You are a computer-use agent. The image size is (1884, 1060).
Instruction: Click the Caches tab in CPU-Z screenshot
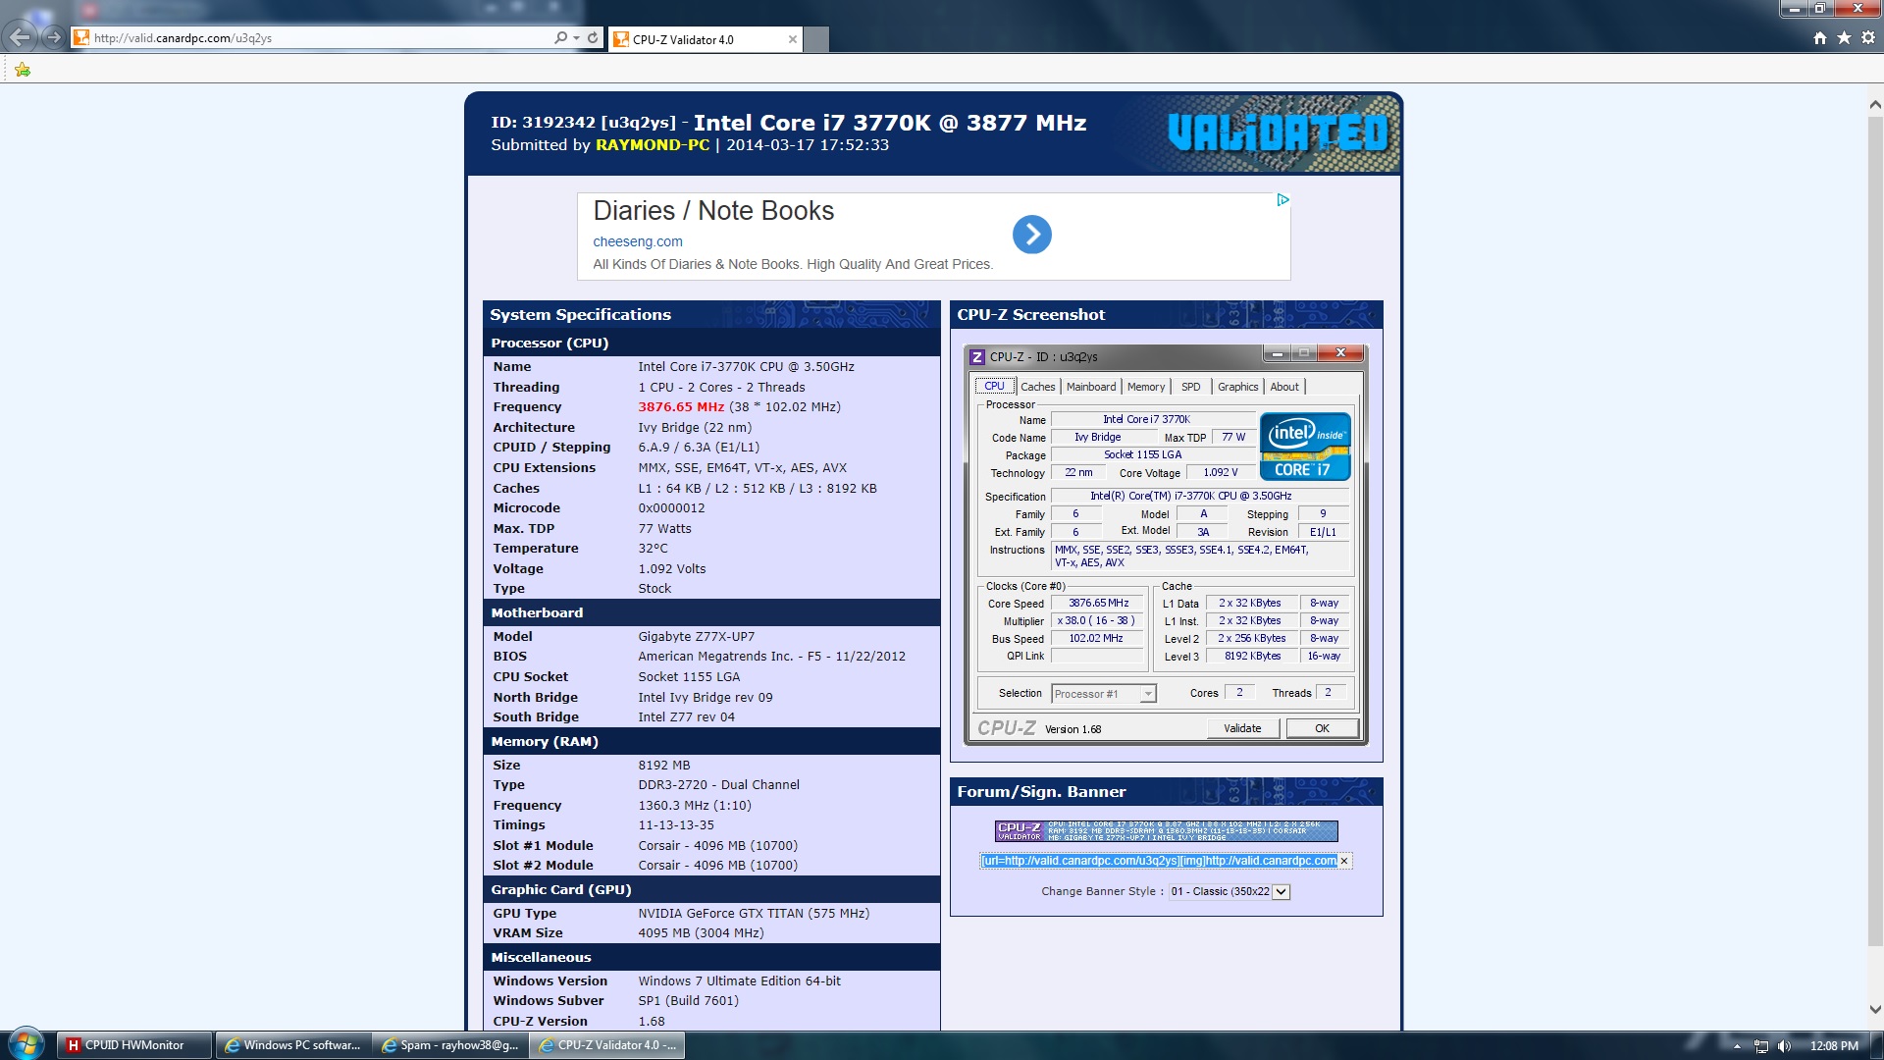[1037, 387]
